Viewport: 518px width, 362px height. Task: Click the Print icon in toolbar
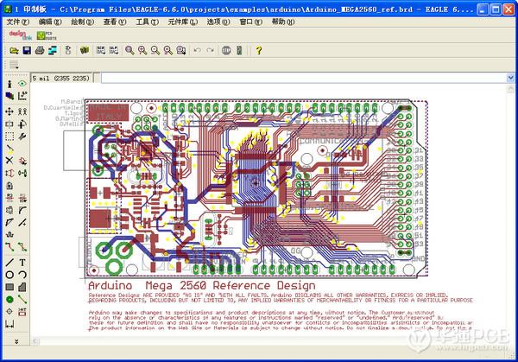(41, 51)
